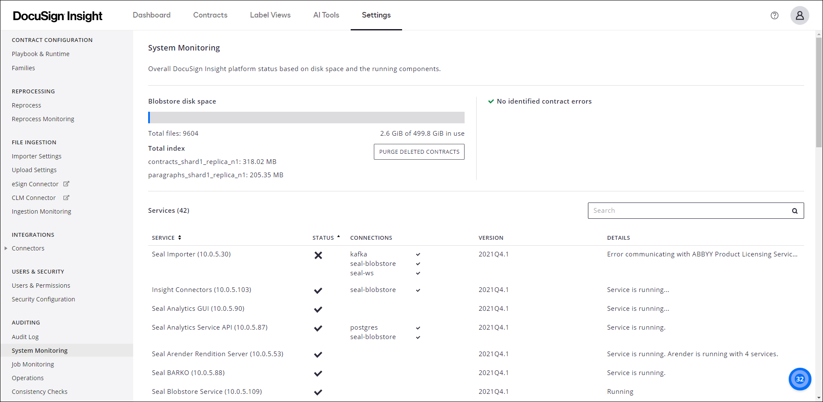
Task: Switch to the Dashboard tab
Action: coord(152,15)
